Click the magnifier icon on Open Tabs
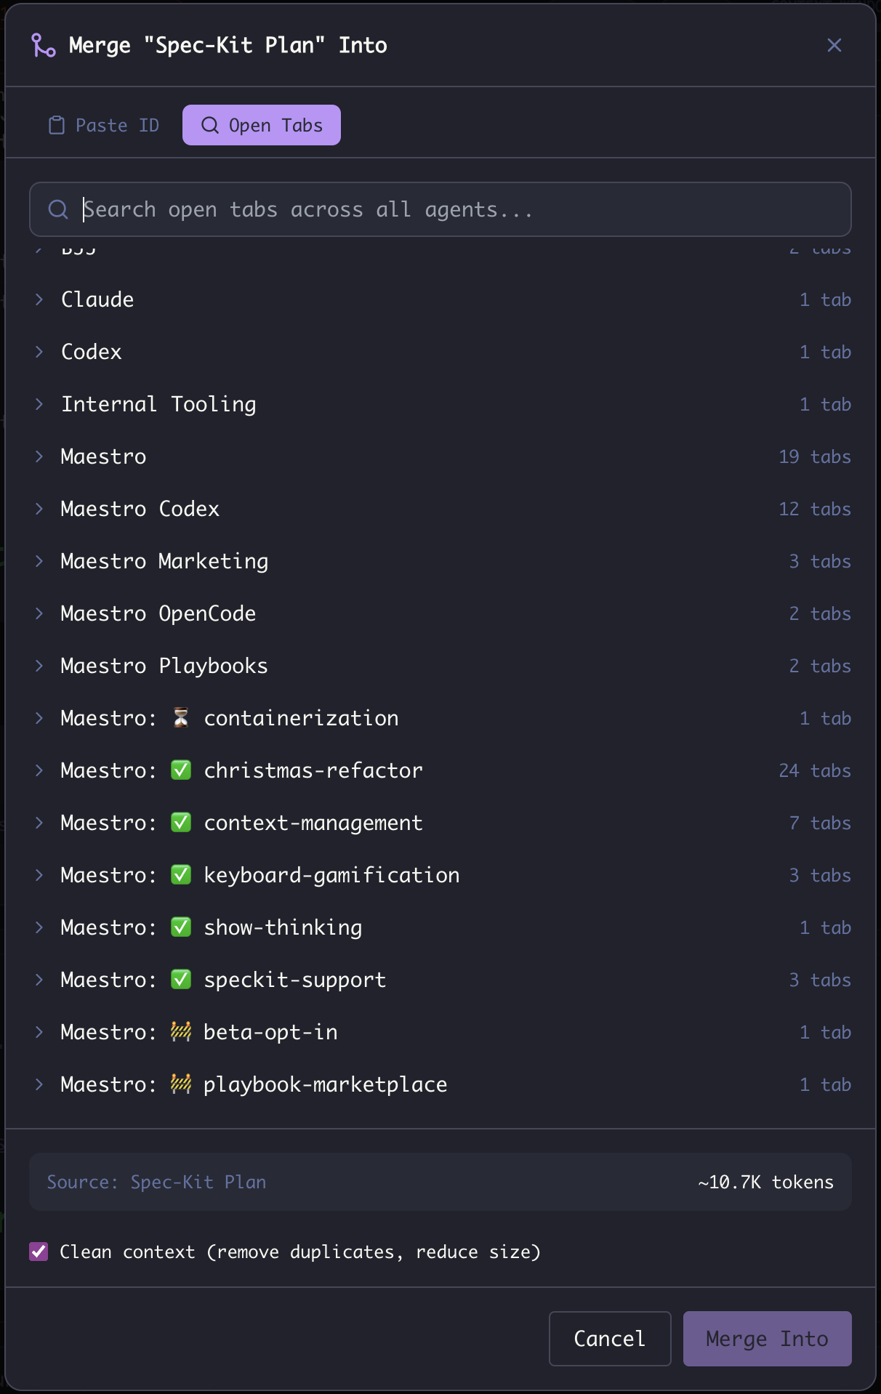 pos(212,124)
